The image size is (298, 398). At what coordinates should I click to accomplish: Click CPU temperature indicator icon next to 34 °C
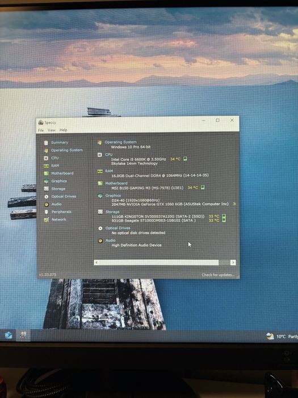tap(185, 159)
